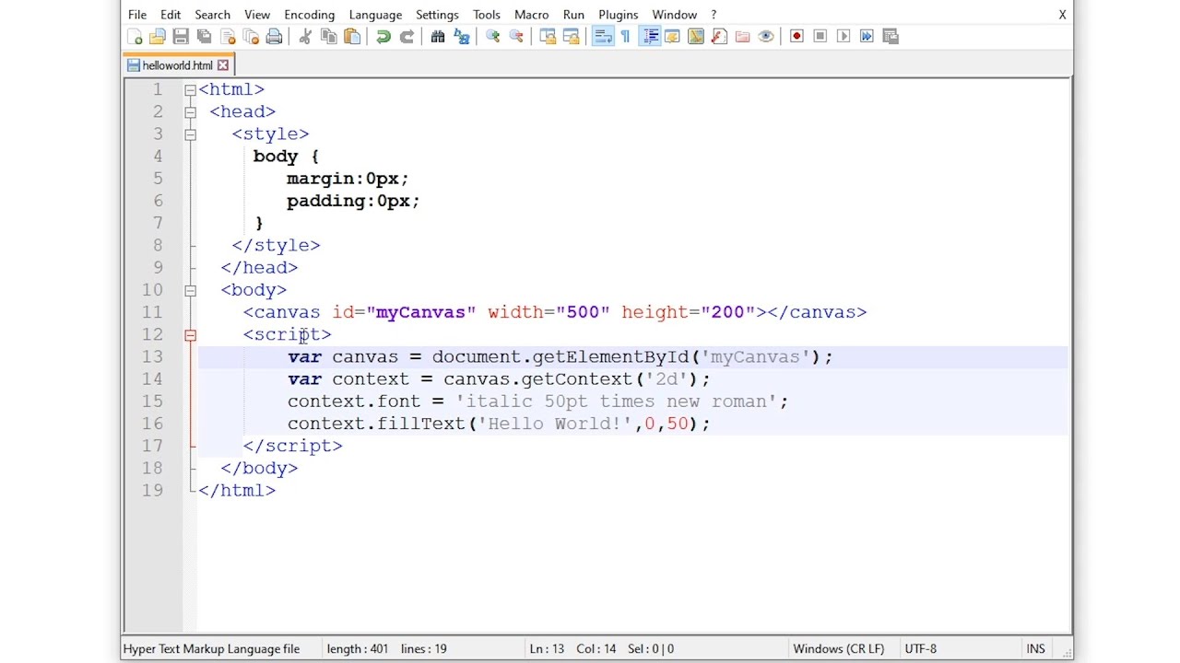This screenshot has height=663, width=1180.
Task: Toggle synchronized horizontal scrolling
Action: [571, 36]
